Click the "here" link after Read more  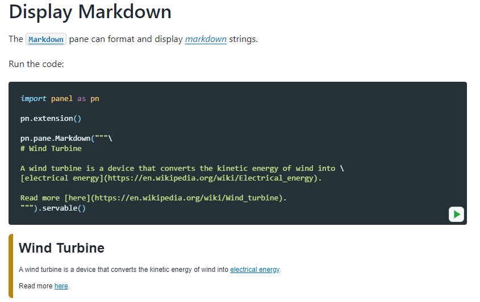click(x=61, y=286)
